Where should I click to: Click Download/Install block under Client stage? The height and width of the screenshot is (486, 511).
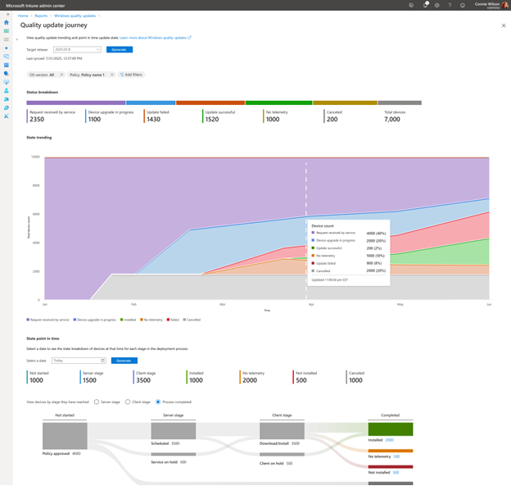tap(282, 430)
